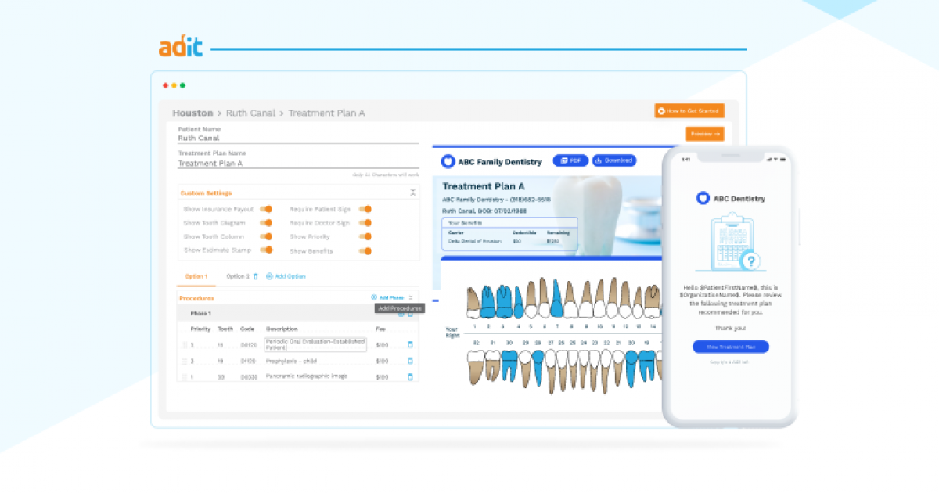Click the plus icon beside Add Phase
This screenshot has height=493, width=939.
click(x=374, y=298)
